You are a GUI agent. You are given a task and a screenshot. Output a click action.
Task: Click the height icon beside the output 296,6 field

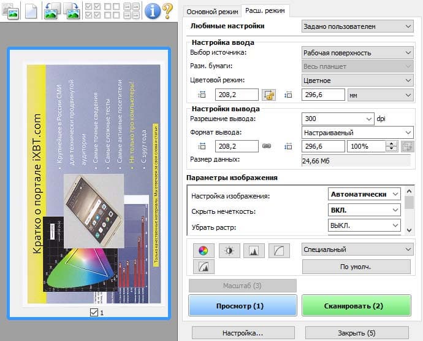coord(288,146)
